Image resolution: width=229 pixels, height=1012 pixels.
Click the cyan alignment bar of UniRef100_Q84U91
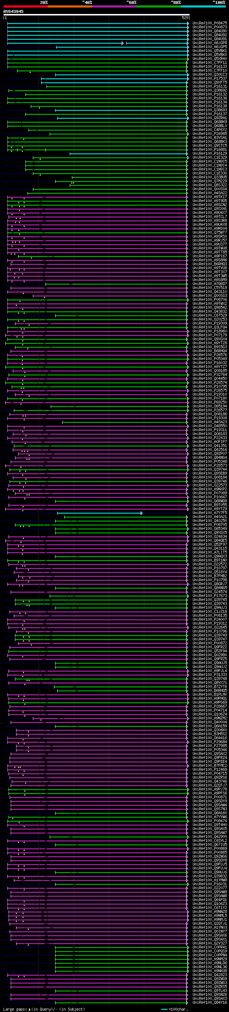(98, 39)
